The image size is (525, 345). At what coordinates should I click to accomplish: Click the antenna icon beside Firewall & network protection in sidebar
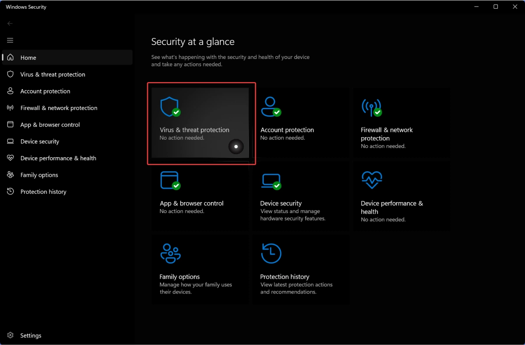10,108
